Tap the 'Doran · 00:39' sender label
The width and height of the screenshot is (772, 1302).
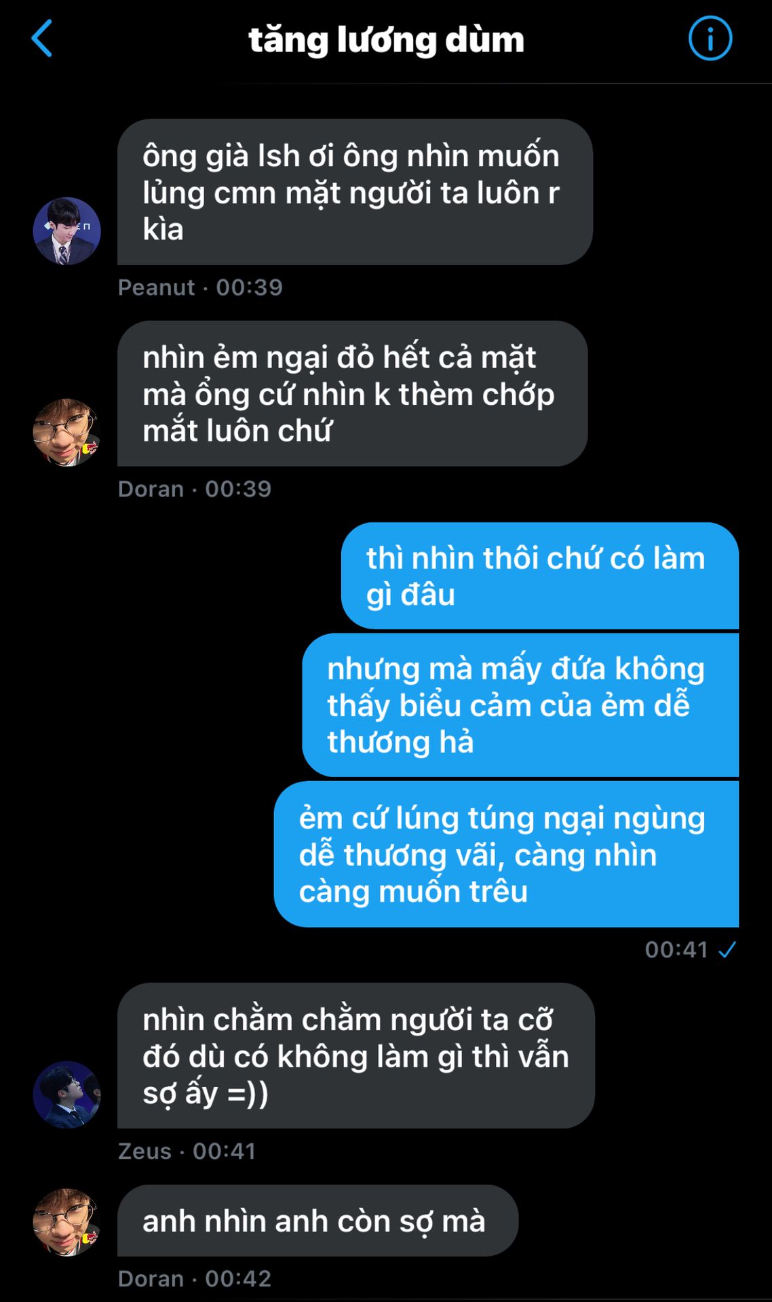click(x=195, y=488)
